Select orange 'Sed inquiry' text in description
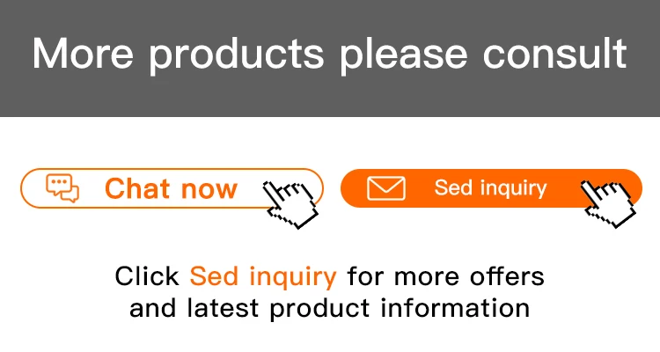The image size is (660, 352). click(x=263, y=276)
